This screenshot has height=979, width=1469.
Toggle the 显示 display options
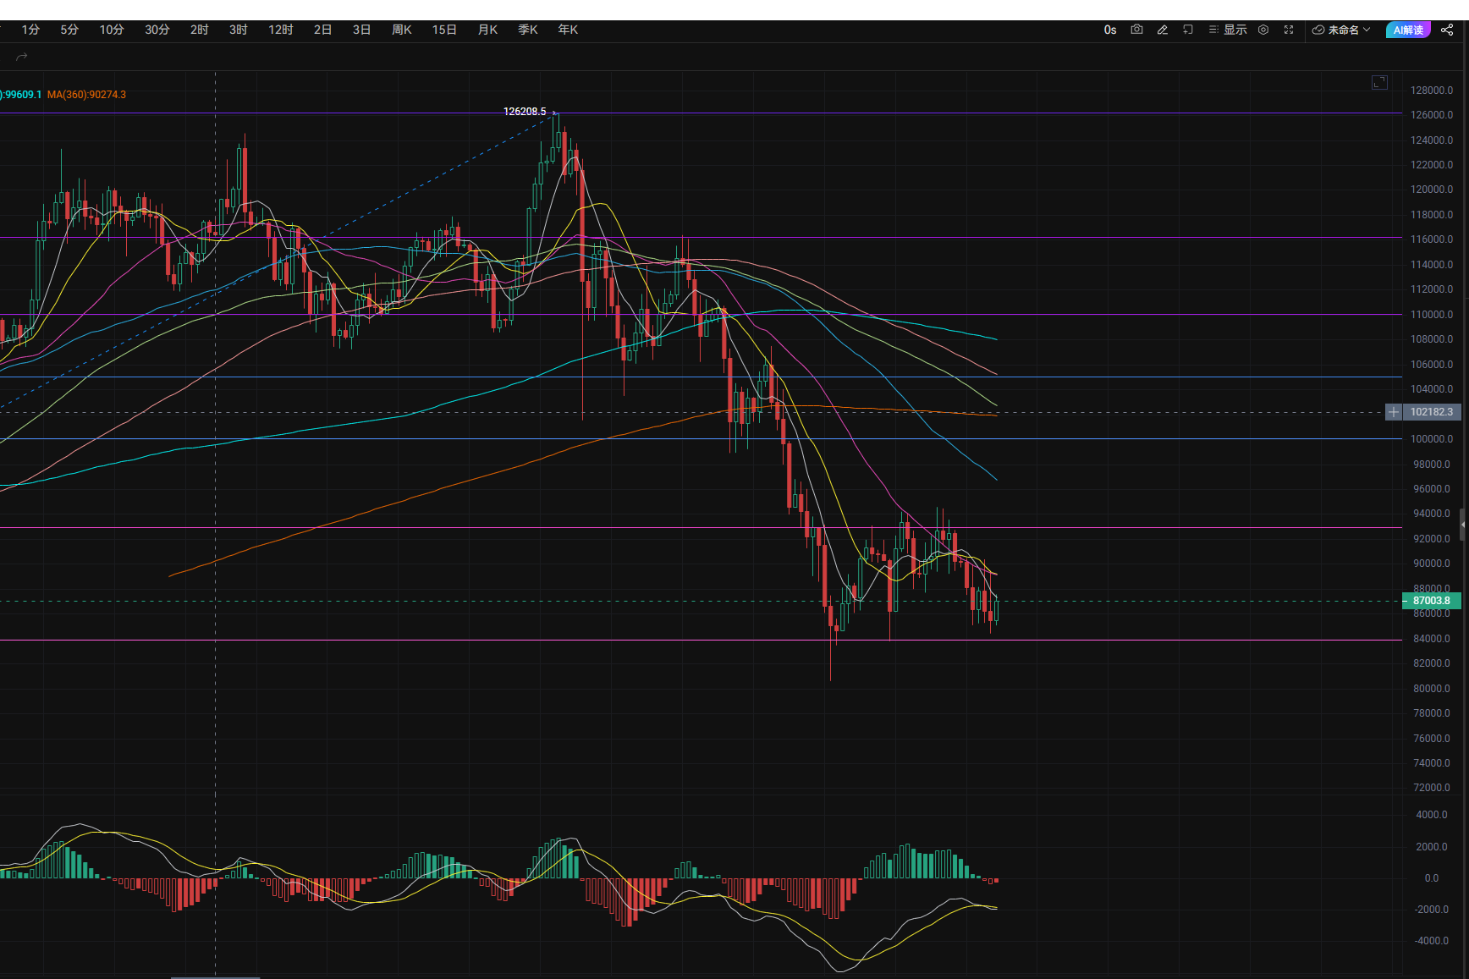pyautogui.click(x=1228, y=30)
